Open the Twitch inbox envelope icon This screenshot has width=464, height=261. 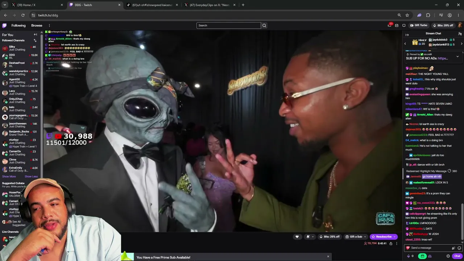[397, 25]
